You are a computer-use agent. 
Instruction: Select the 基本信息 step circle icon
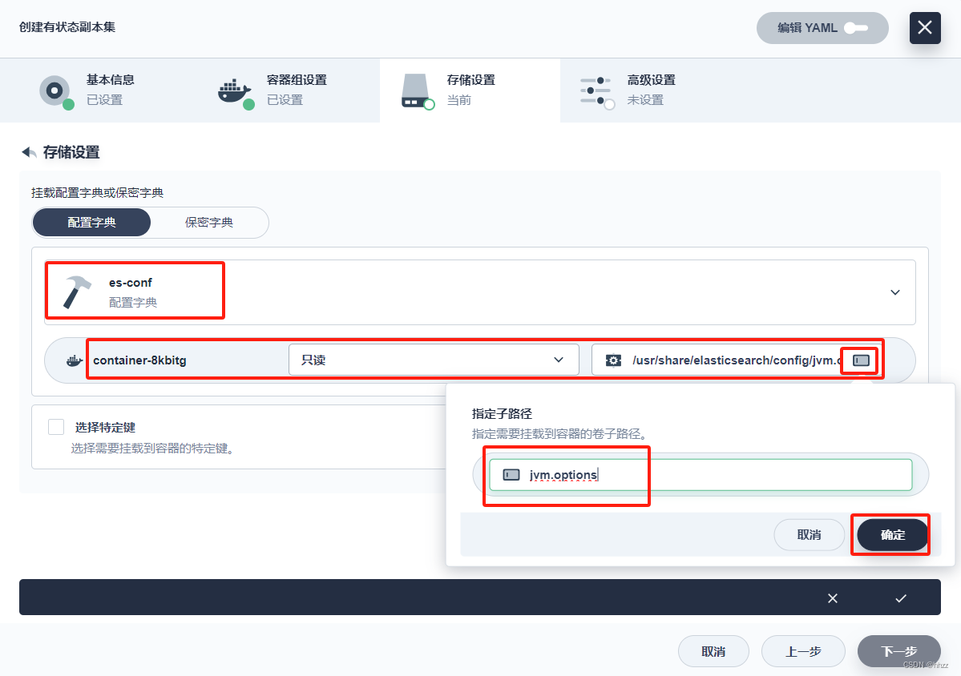(55, 91)
